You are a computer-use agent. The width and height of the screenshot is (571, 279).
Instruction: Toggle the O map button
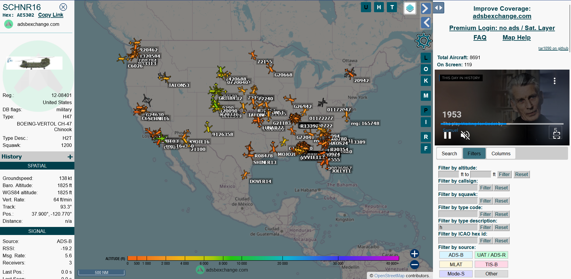[426, 69]
